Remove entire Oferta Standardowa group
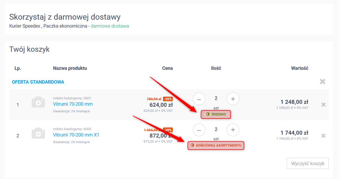The height and width of the screenshot is (179, 339). pos(322,82)
